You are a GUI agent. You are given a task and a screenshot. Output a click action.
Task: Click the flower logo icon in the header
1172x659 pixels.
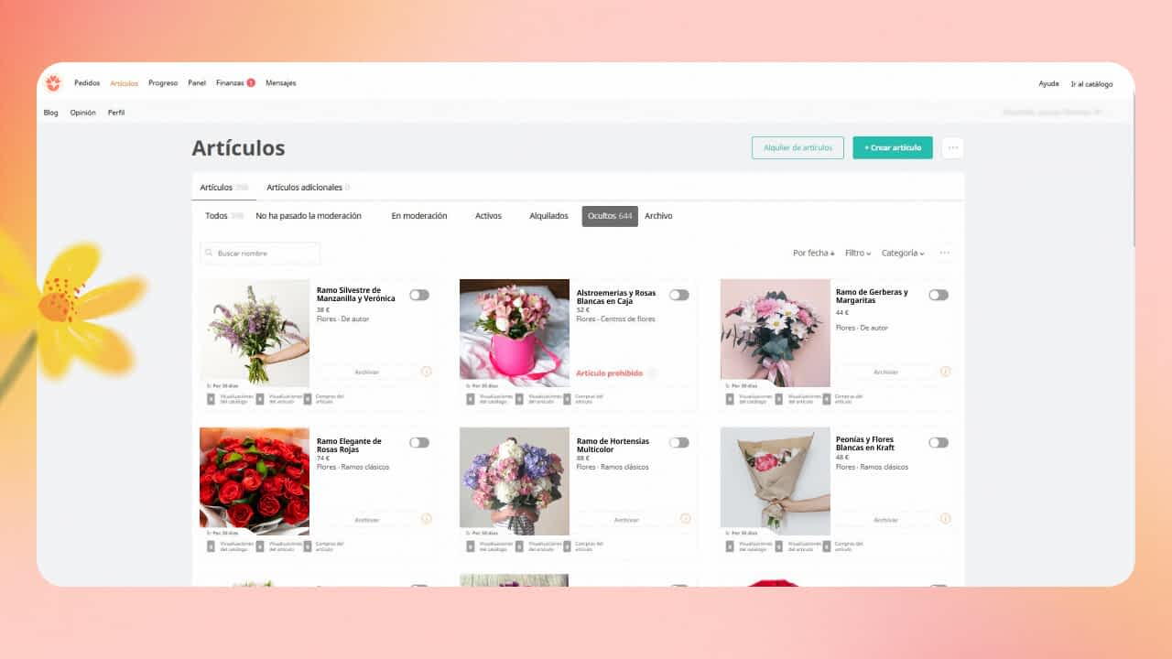click(x=53, y=83)
